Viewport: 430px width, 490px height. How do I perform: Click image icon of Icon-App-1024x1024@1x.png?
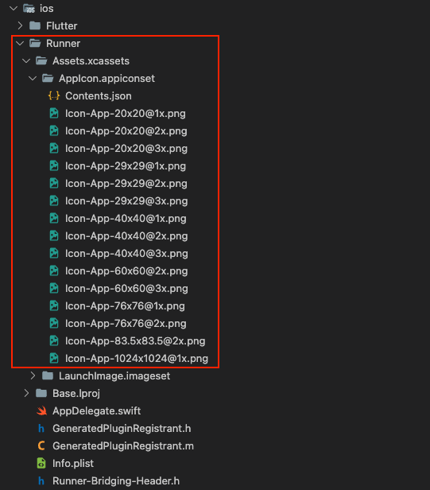(x=54, y=358)
